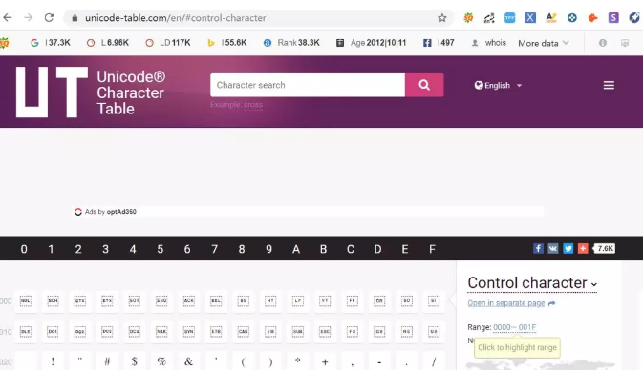Click the range 0000–001F link
Viewport: 643px width, 370px height.
click(x=514, y=327)
